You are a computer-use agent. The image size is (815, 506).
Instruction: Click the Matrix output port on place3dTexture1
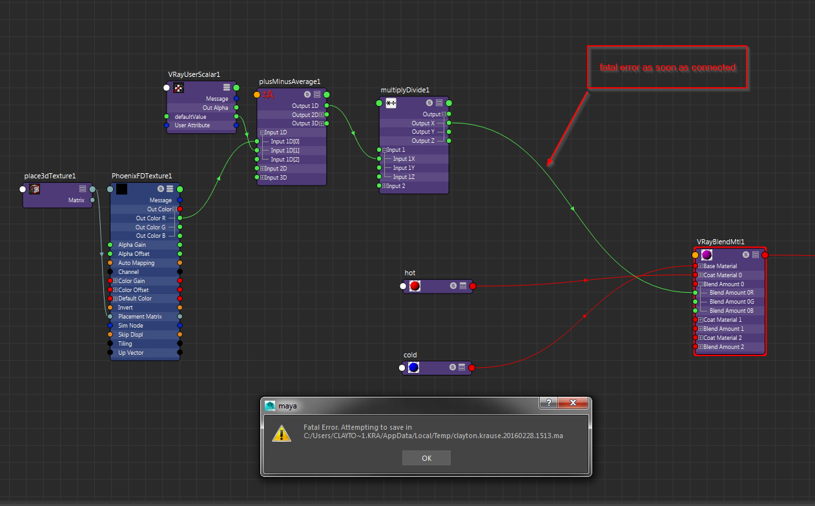pyautogui.click(x=92, y=200)
